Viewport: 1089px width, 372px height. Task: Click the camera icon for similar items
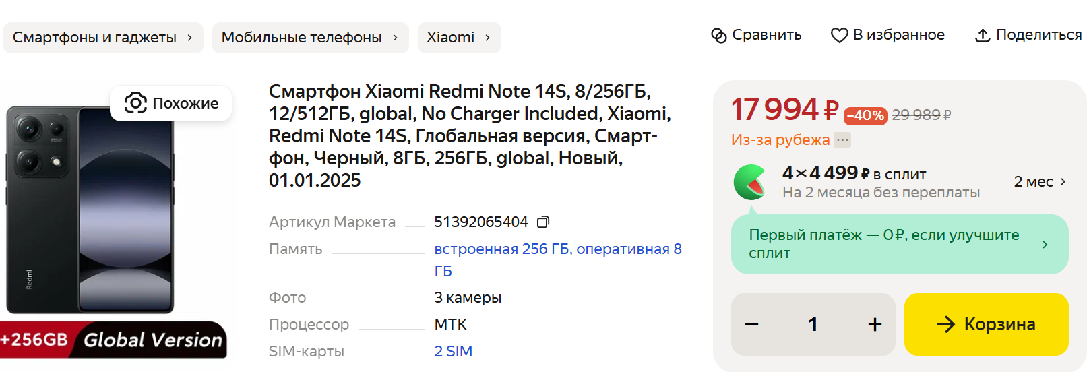(x=135, y=103)
